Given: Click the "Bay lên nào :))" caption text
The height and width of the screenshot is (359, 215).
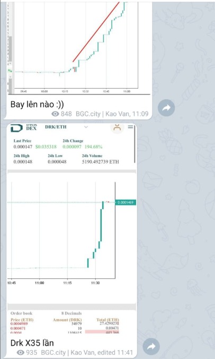Looking at the screenshot, I should click(x=37, y=105).
